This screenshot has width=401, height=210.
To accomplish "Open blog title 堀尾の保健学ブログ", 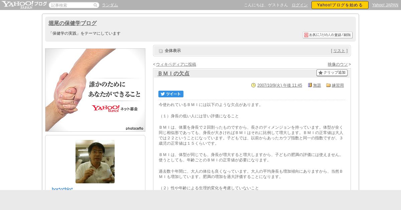I will click(x=73, y=23).
